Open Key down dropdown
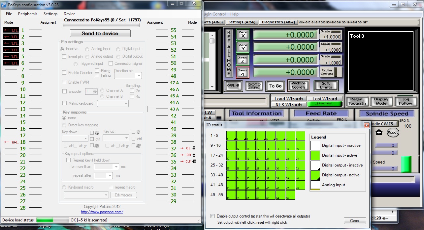 tap(75, 138)
